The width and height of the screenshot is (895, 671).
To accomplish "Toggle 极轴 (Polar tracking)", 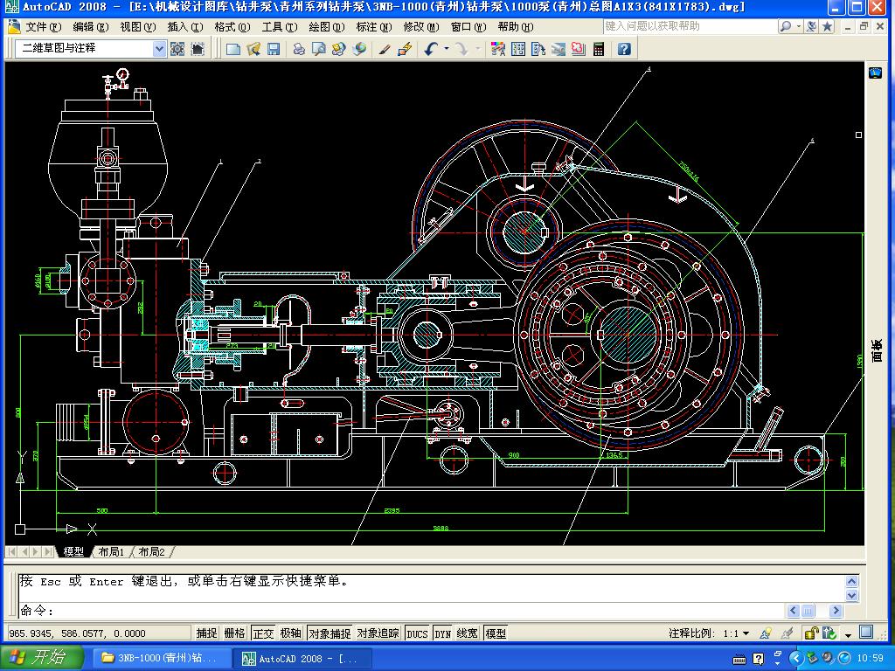I will pyautogui.click(x=291, y=633).
